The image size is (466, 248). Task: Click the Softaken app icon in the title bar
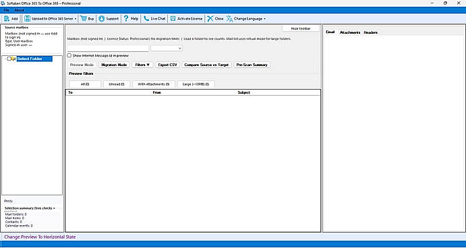click(x=3, y=3)
